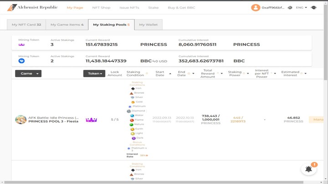The image size is (328, 184).
Task: Sort by Staking Power arrow
Action: (248, 74)
